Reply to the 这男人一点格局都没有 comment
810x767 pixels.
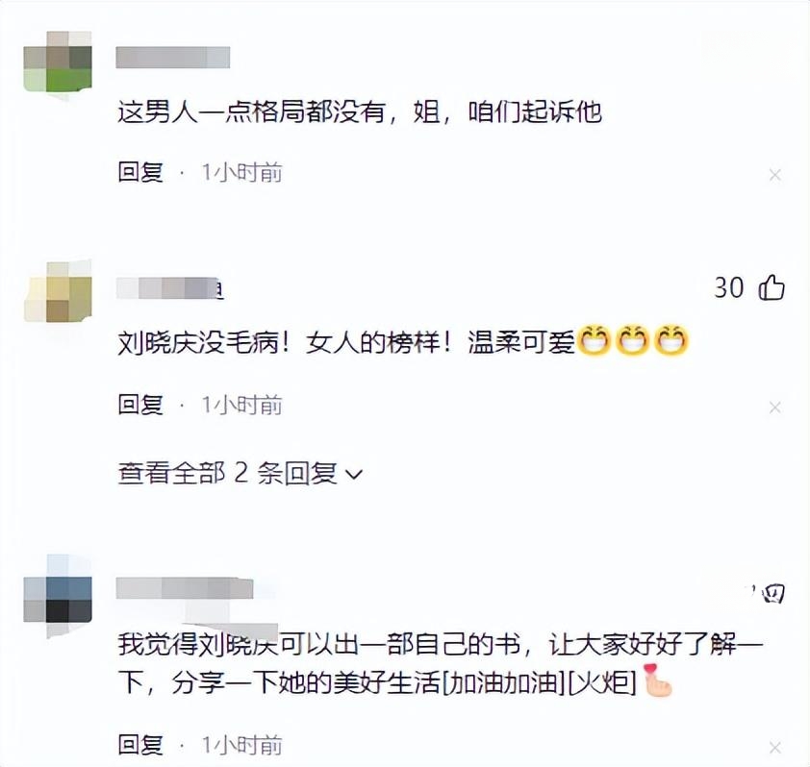click(140, 172)
